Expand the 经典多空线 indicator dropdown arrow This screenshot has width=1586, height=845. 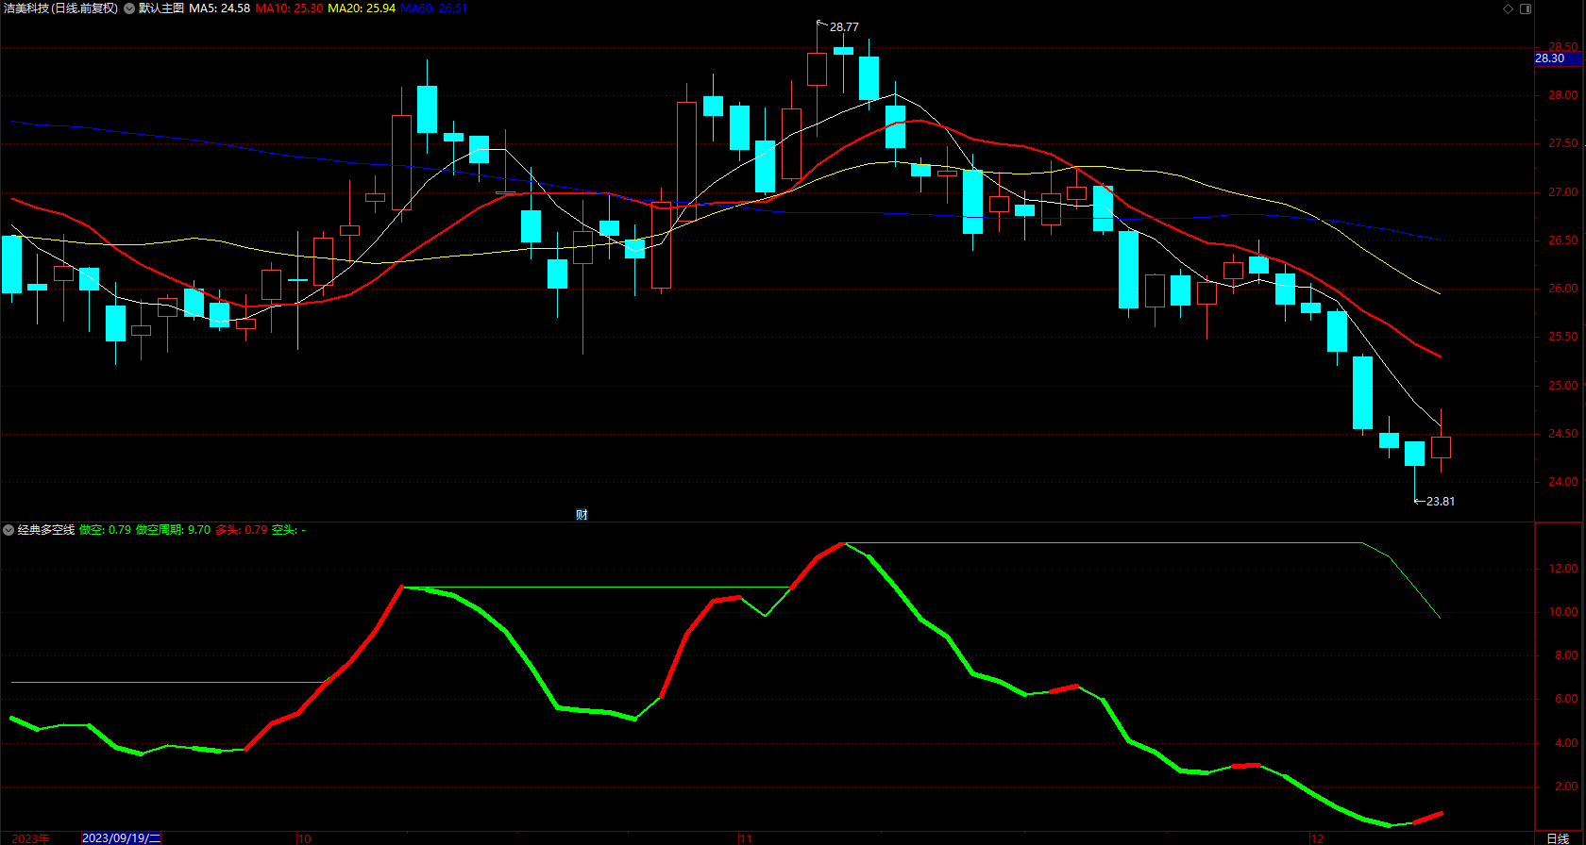pos(8,530)
